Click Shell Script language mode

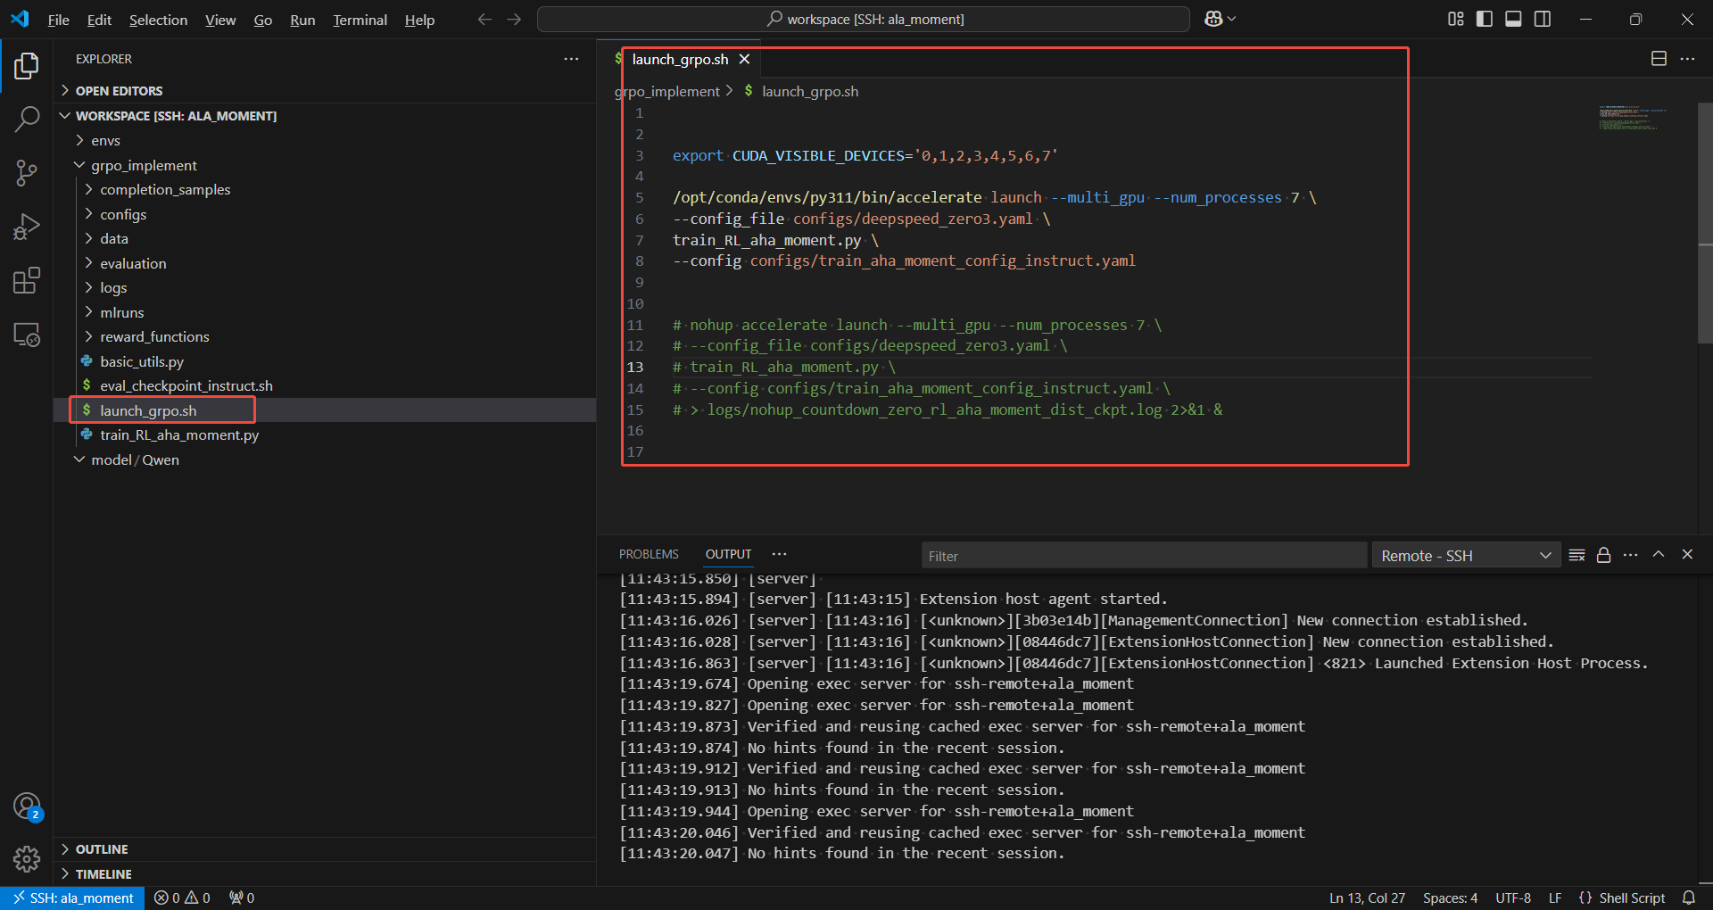[x=1631, y=898]
